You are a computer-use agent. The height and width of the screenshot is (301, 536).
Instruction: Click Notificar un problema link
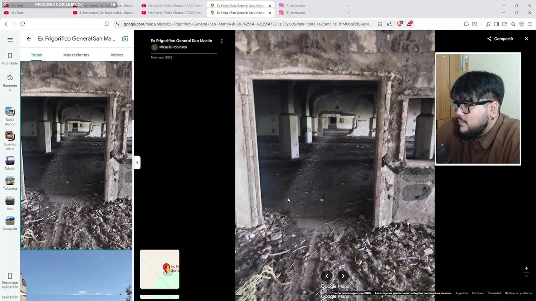point(518,293)
